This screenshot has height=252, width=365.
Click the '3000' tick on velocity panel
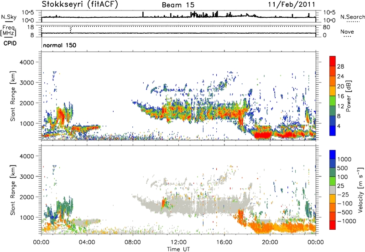(x=26, y=176)
